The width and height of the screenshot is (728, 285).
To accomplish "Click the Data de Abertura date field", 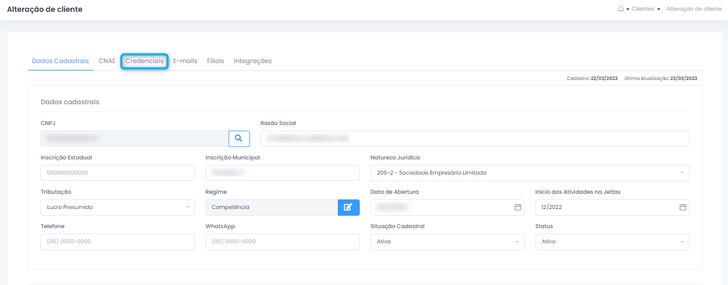I will point(448,207).
